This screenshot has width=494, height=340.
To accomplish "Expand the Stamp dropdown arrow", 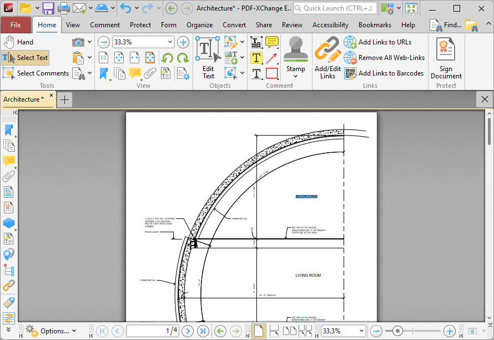I will click(x=295, y=76).
